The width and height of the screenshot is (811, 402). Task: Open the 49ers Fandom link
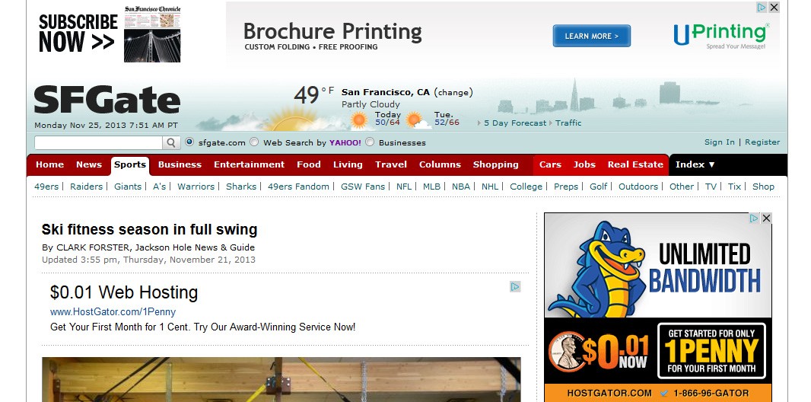(298, 187)
